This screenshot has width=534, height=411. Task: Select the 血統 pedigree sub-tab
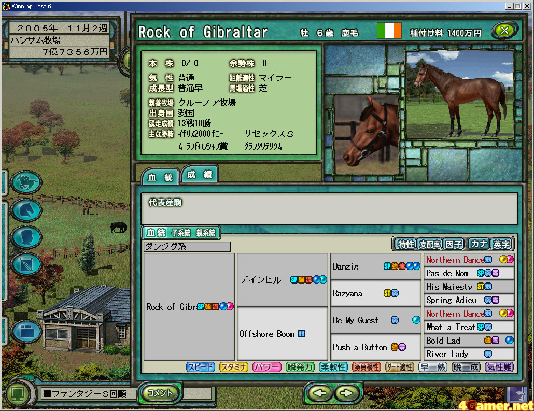click(x=156, y=233)
